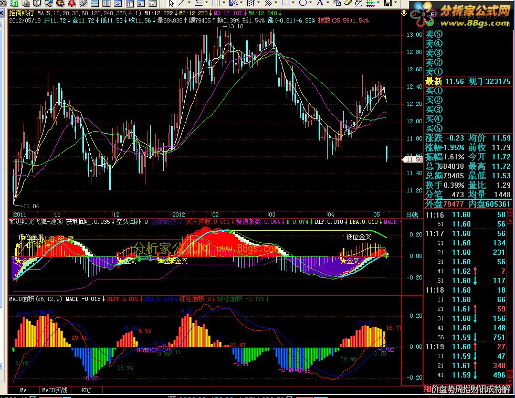Screen dimensions: 515x398
Task: Click the yellow anchor icon beside chart
Action: [x=404, y=13]
